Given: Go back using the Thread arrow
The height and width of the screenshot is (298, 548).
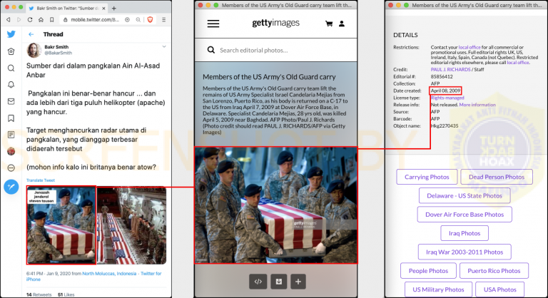Looking at the screenshot, I should click(31, 34).
